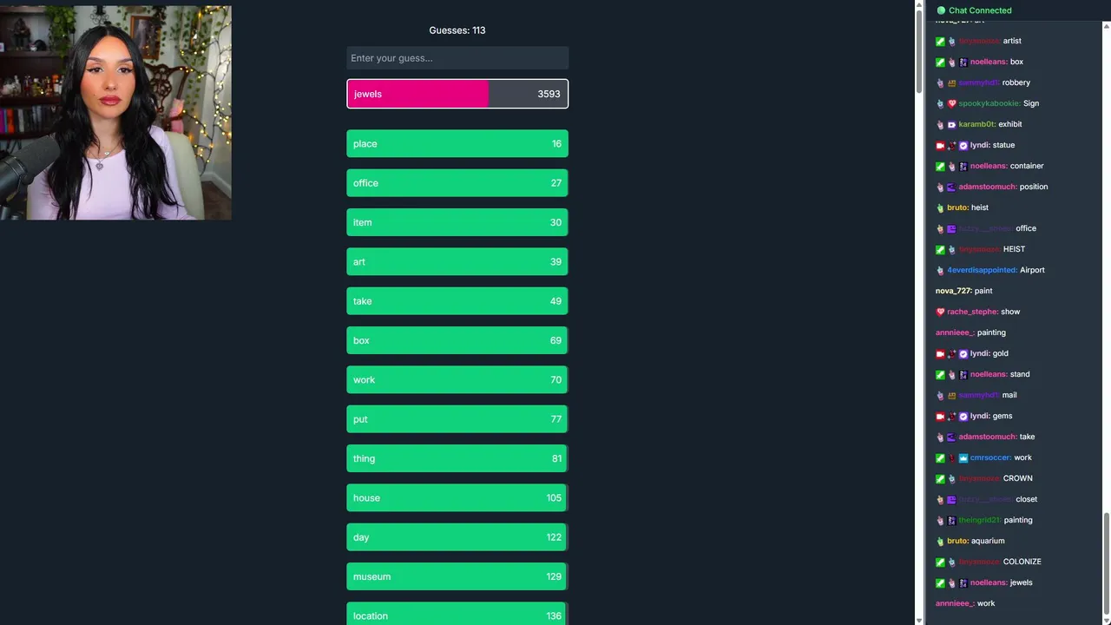Click the streamer webcam video
1111x625 pixels.
coord(115,113)
